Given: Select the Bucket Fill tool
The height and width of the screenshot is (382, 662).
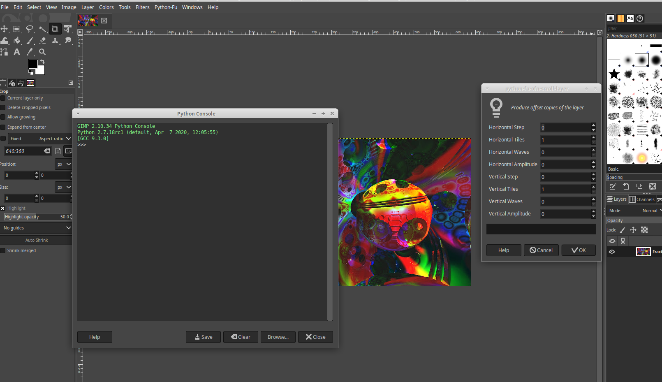Looking at the screenshot, I should tap(17, 40).
